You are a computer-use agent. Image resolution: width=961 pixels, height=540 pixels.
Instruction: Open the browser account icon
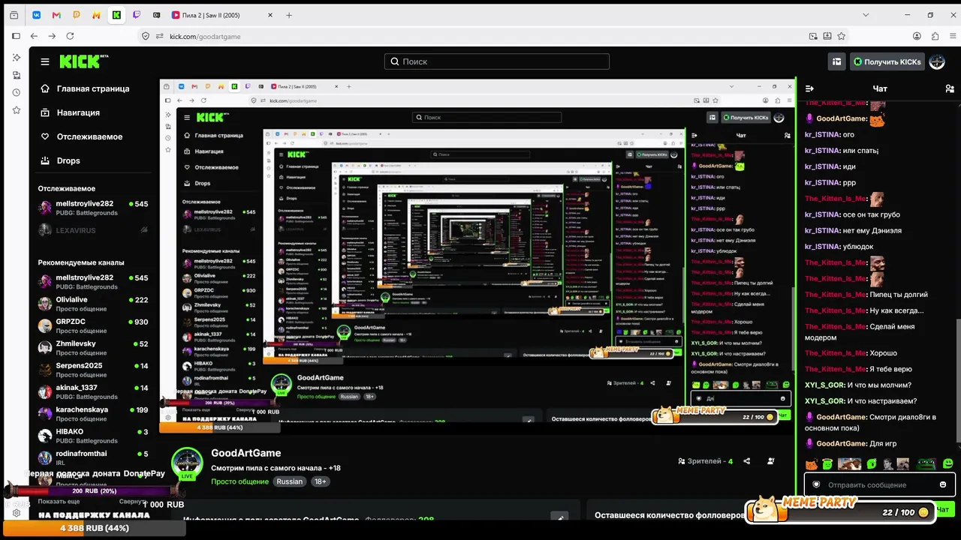pos(917,36)
